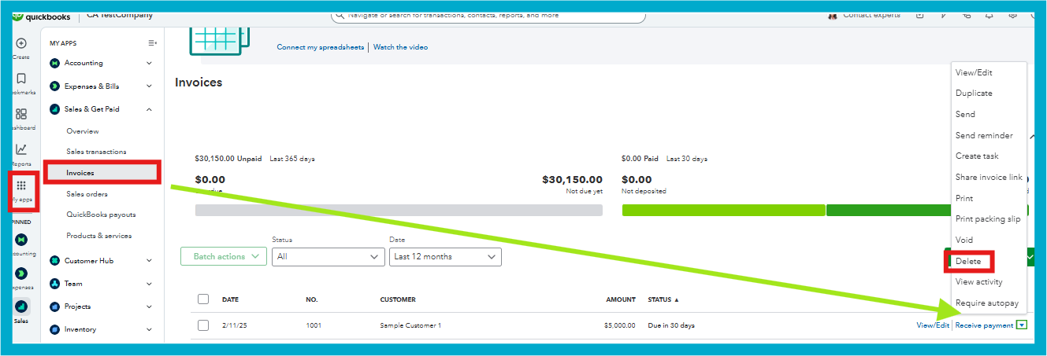Click the Due in 30 days status

click(671, 325)
